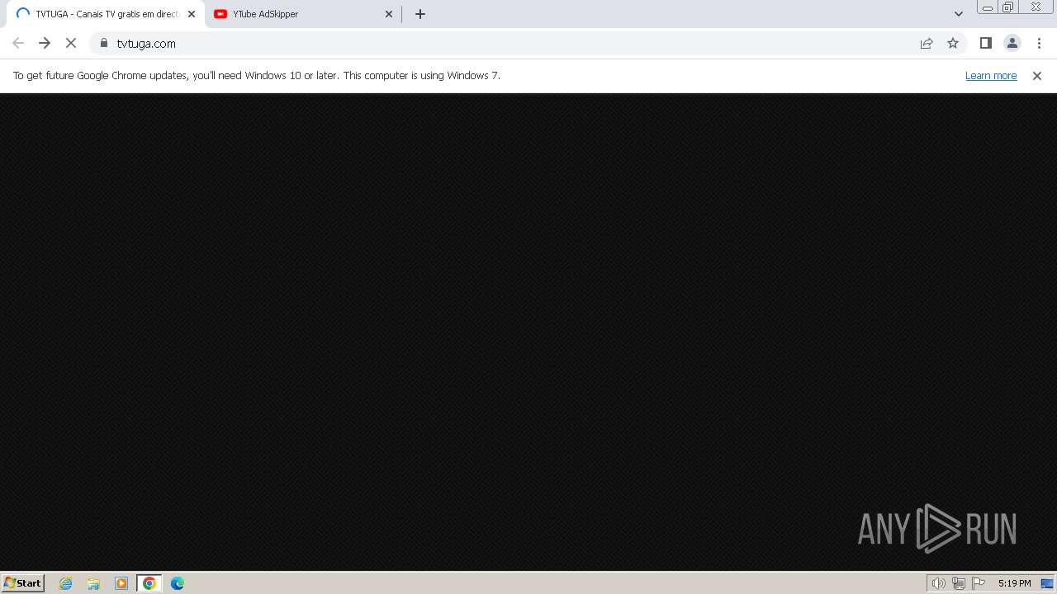Open Learn more link about updates
The width and height of the screenshot is (1057, 594).
(x=991, y=76)
